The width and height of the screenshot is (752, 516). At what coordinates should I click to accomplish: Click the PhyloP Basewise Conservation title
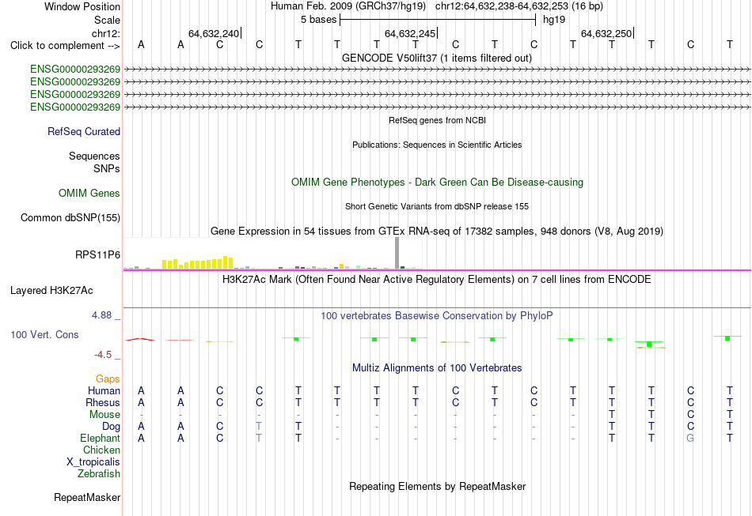(x=436, y=315)
